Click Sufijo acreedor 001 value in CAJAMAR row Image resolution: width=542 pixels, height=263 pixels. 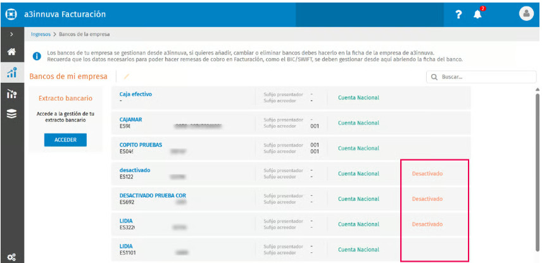coord(315,126)
